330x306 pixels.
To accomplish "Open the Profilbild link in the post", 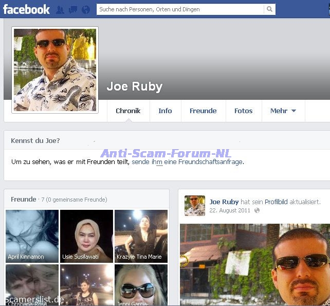I will [276, 202].
